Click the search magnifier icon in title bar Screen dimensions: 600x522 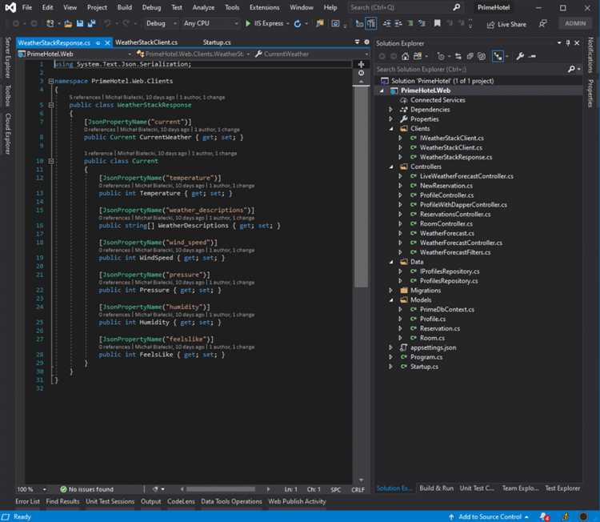[x=456, y=7]
